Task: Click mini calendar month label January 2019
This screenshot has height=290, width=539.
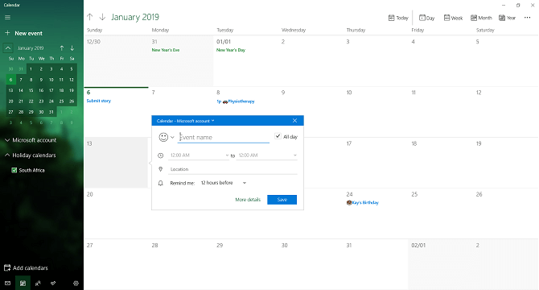Action: (x=31, y=48)
